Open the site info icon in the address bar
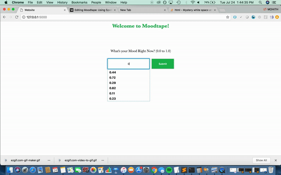The width and height of the screenshot is (281, 175). coord(24,17)
